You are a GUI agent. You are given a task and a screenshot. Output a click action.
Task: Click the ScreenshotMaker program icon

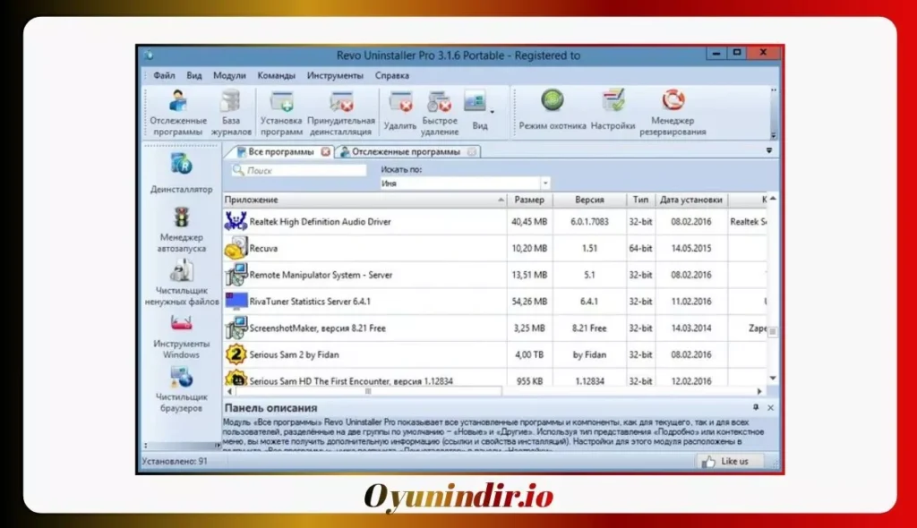click(236, 328)
